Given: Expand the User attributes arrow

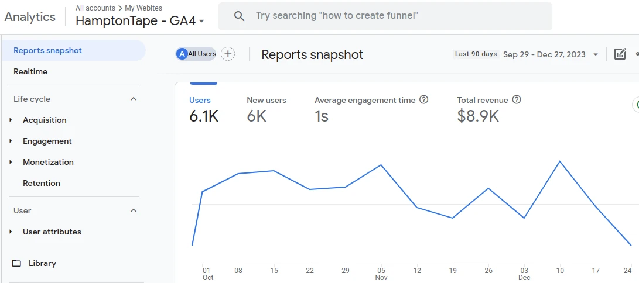Looking at the screenshot, I should (11, 232).
